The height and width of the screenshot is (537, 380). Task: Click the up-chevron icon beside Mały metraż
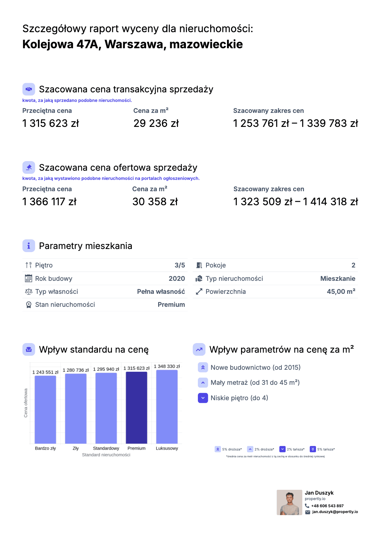203,383
